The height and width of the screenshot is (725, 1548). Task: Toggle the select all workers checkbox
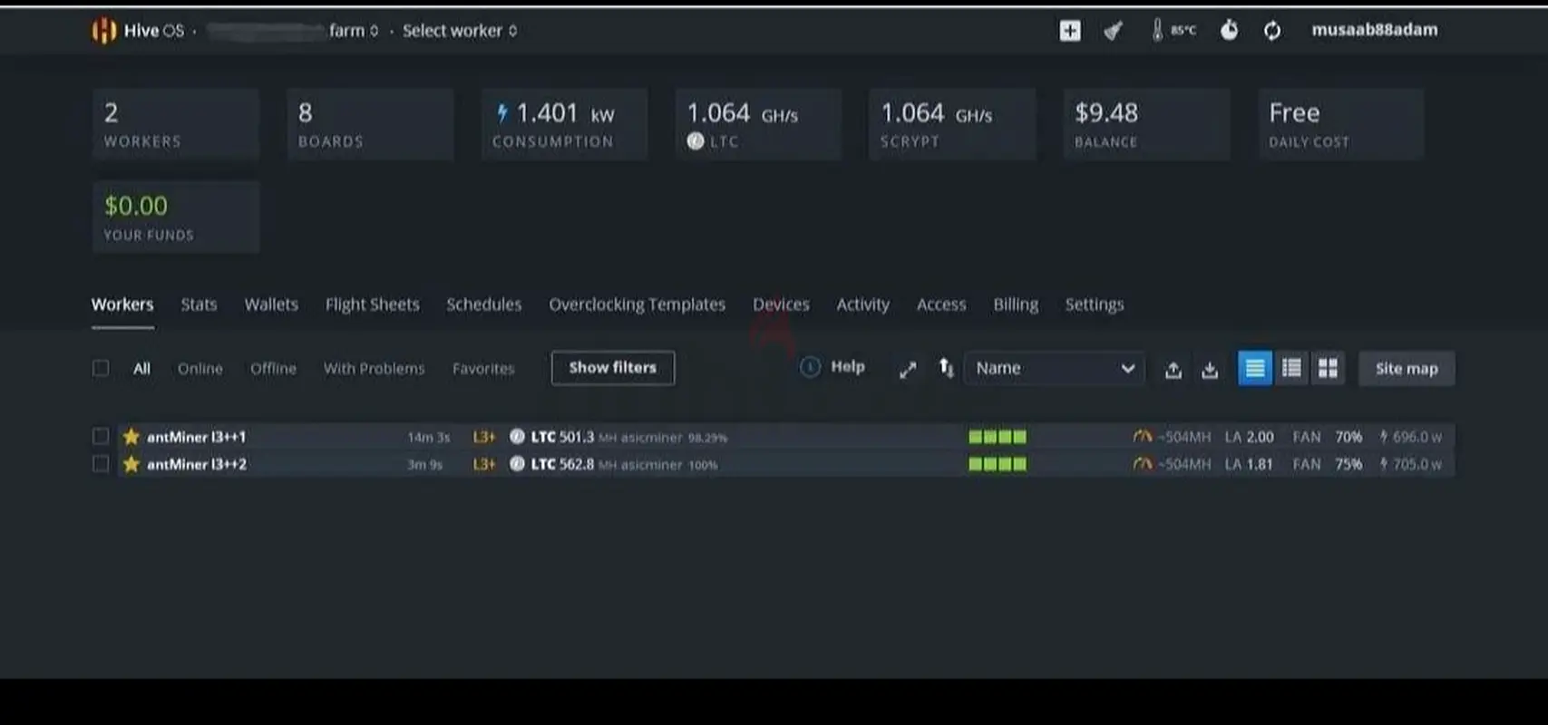pyautogui.click(x=101, y=368)
